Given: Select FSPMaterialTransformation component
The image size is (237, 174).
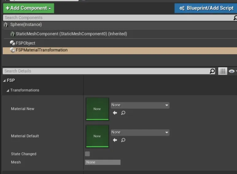Looking at the screenshot, I should tap(41, 50).
